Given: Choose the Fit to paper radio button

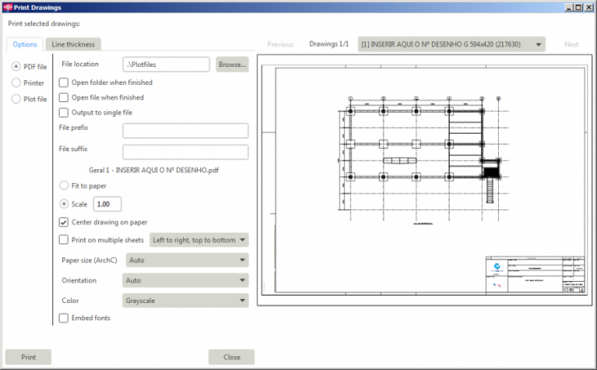Looking at the screenshot, I should tap(64, 185).
